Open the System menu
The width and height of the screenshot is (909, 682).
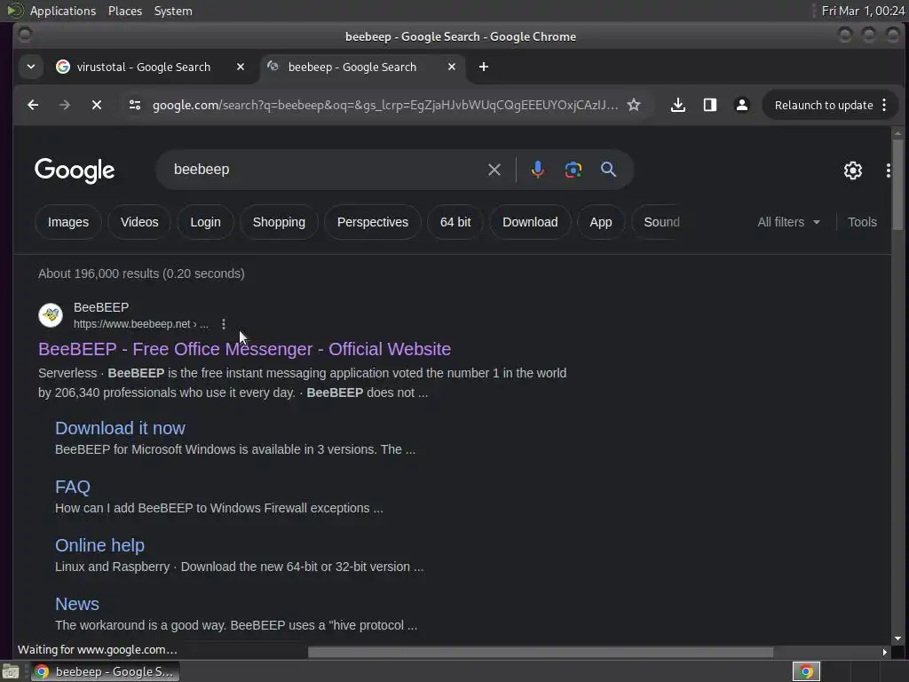click(x=173, y=11)
